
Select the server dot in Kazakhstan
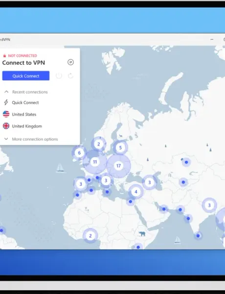click(186, 162)
